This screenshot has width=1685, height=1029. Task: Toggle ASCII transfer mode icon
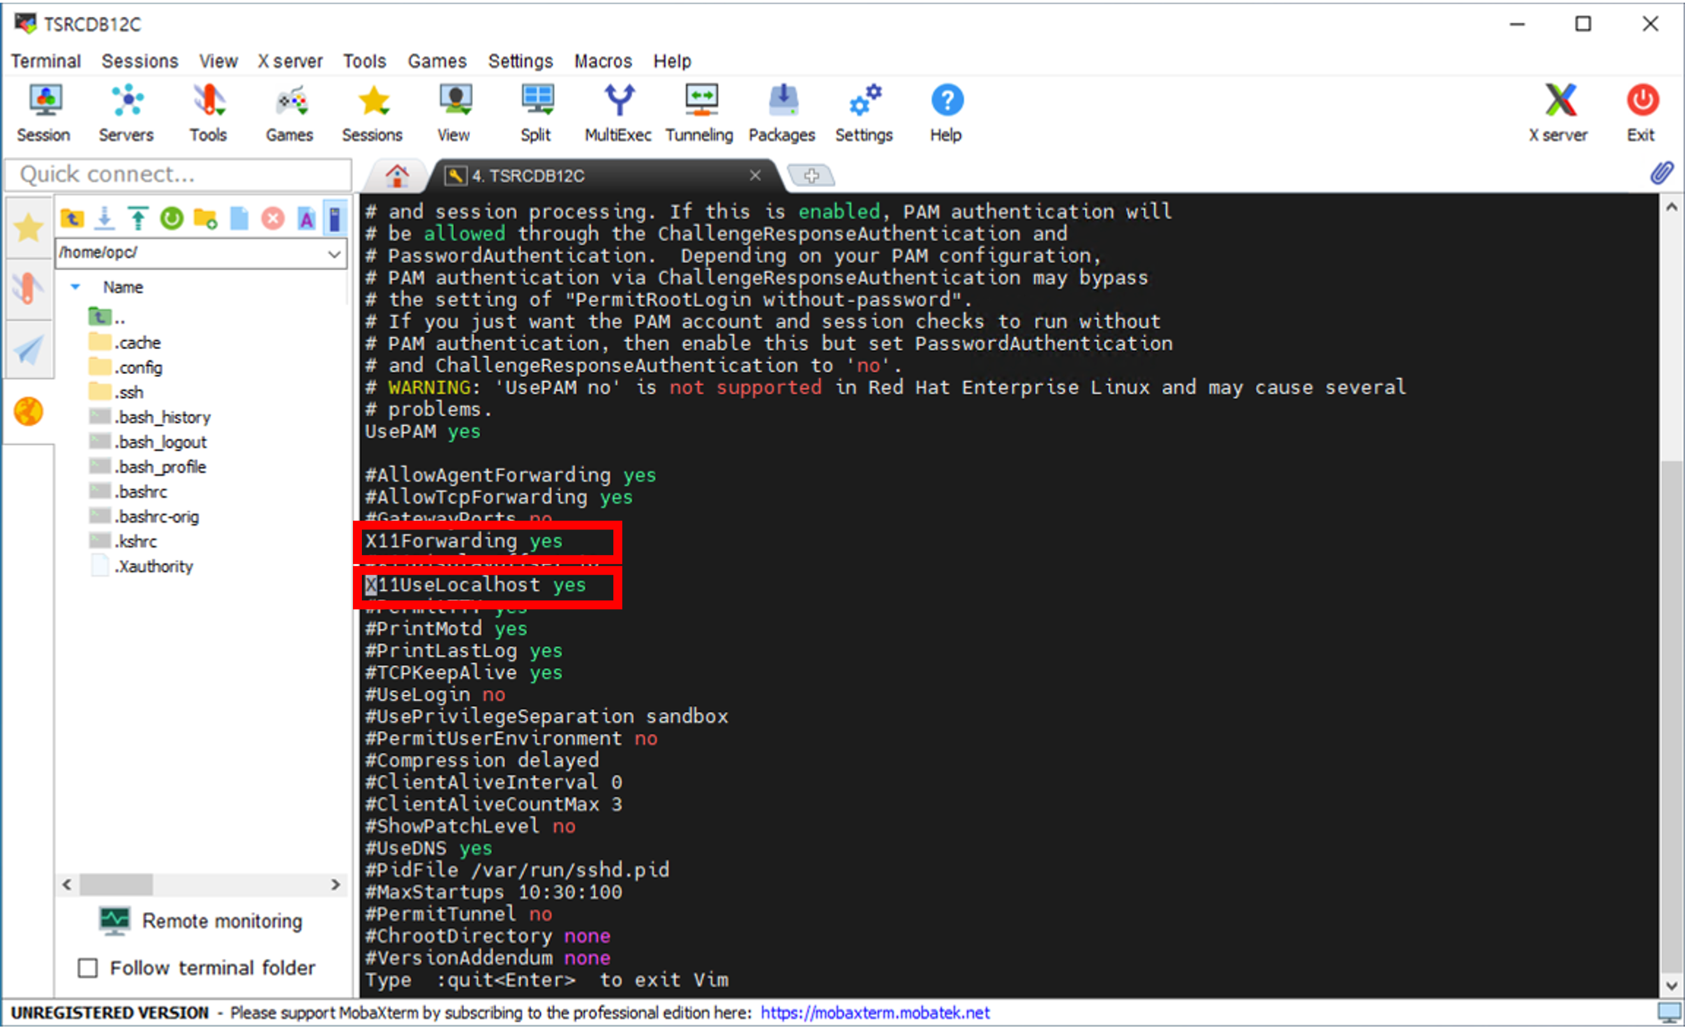tap(306, 219)
